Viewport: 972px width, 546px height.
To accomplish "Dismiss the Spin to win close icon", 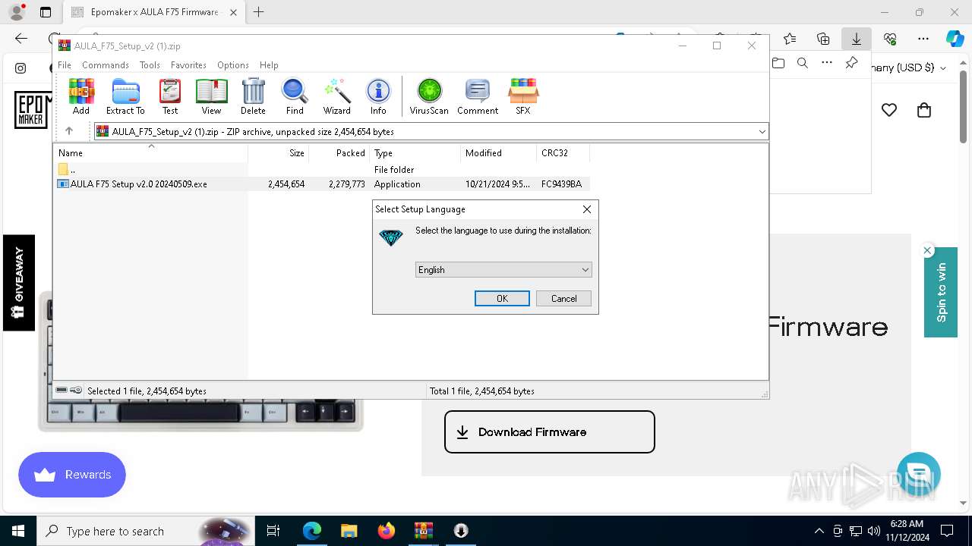I will [x=927, y=250].
